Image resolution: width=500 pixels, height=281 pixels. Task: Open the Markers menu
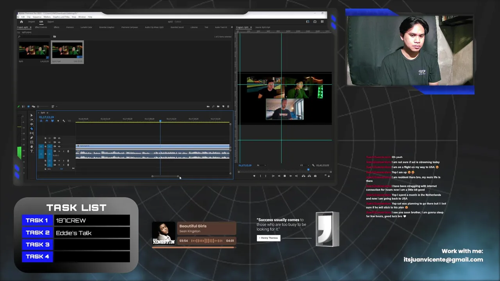click(47, 17)
